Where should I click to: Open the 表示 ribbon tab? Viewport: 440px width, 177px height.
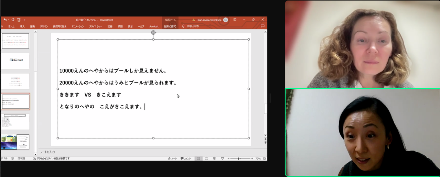[x=130, y=26]
